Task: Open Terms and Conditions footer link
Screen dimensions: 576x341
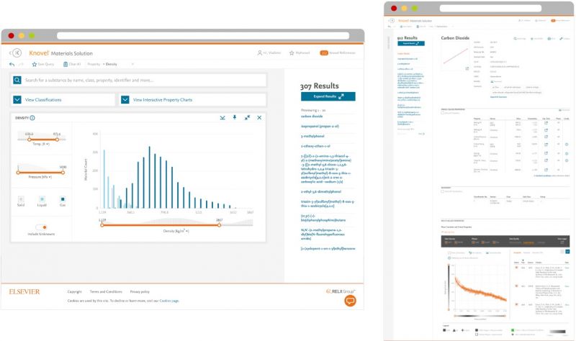Action: click(106, 291)
